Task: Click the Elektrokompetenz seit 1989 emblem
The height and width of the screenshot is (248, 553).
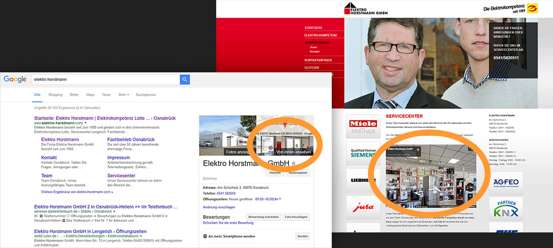Action: tap(532, 8)
